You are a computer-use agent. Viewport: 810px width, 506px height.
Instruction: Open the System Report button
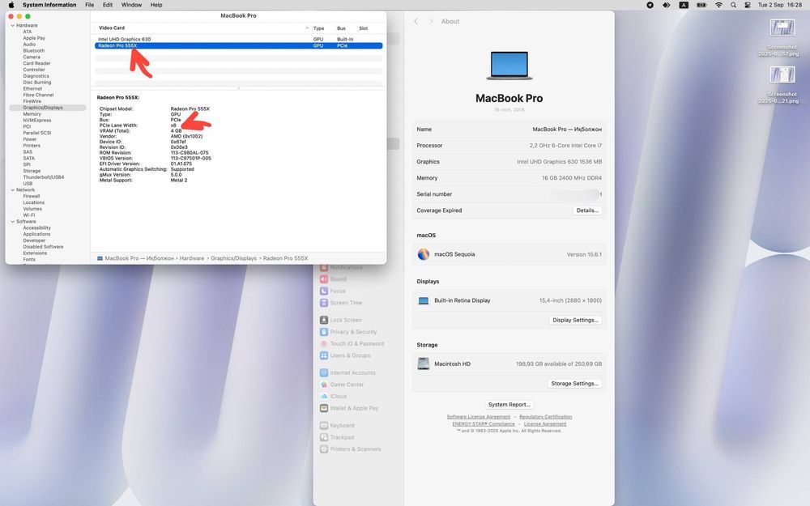tap(509, 405)
